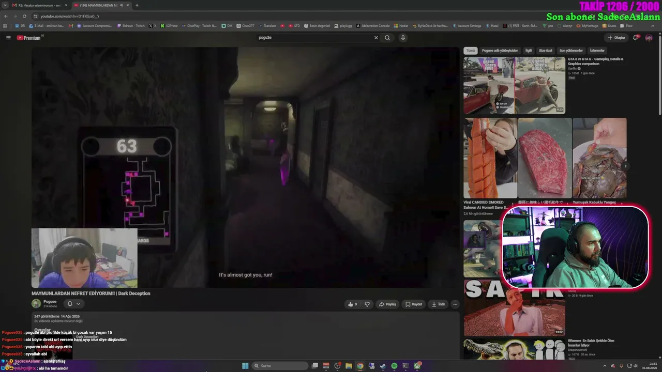
Task: Close the MAYMUNLARDAN YouTube tab
Action: [127, 5]
